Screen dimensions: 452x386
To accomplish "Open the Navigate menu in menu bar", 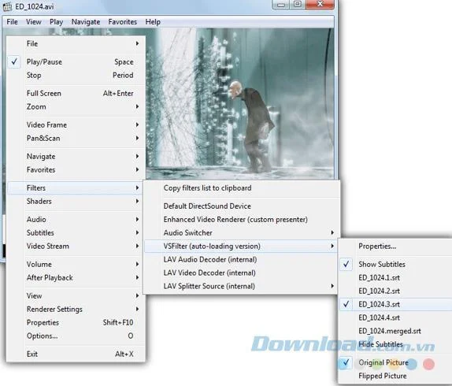I will pos(86,22).
